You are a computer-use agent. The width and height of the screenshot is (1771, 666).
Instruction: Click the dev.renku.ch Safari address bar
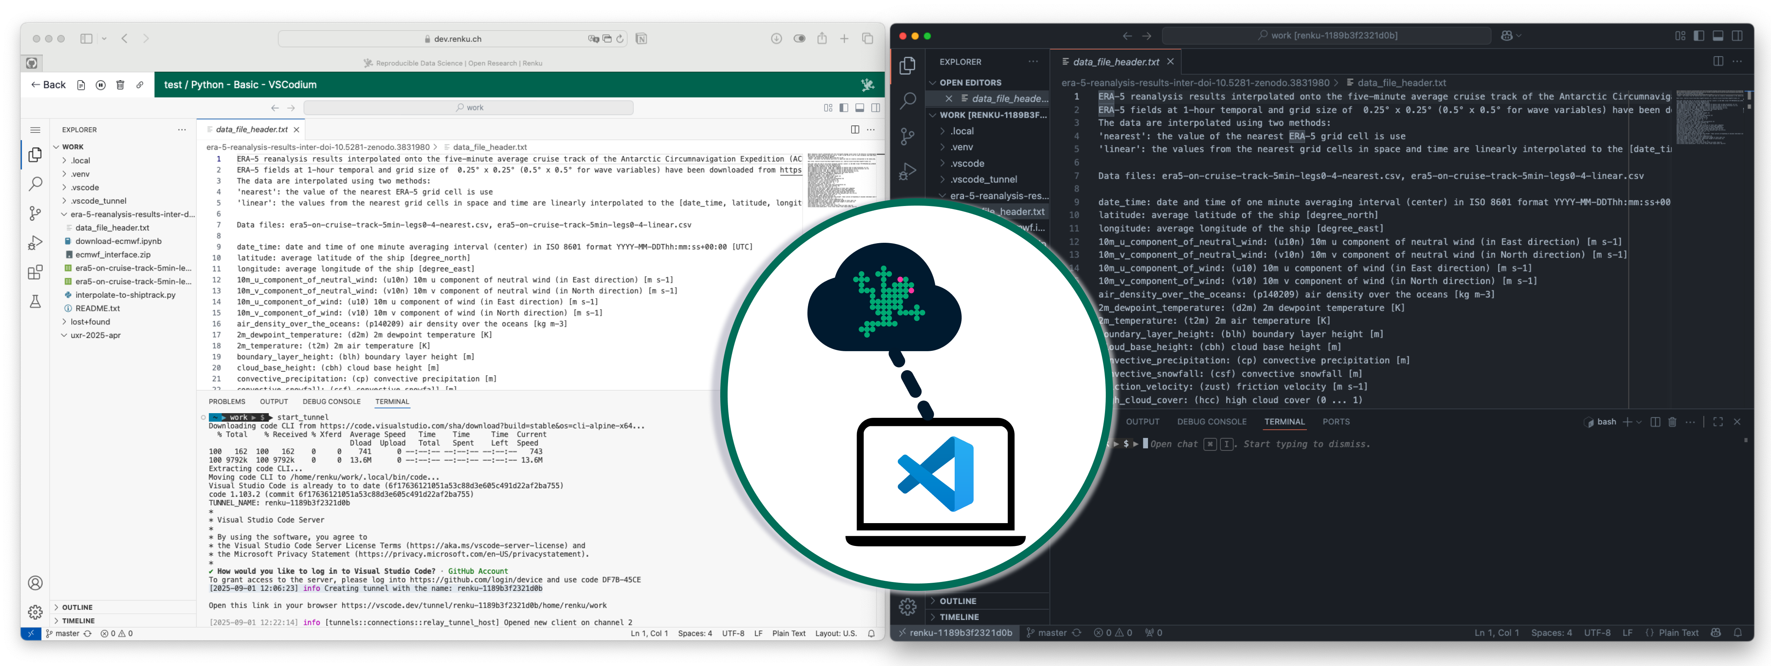click(x=457, y=39)
